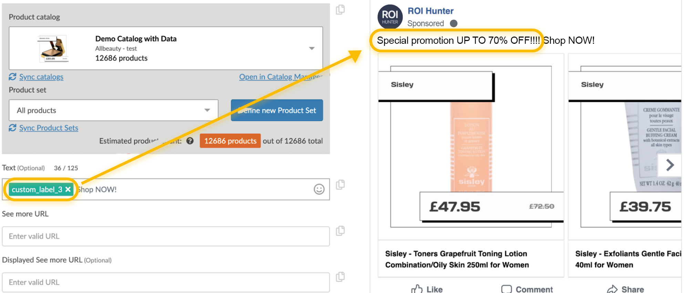This screenshot has width=689, height=293.
Task: Remove the custom_label_3 tag
Action: click(x=68, y=189)
